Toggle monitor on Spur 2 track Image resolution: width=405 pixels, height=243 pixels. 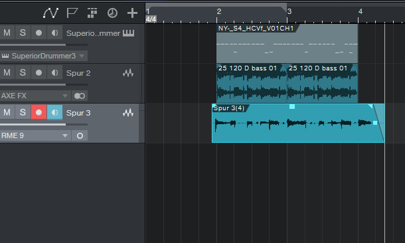click(54, 72)
